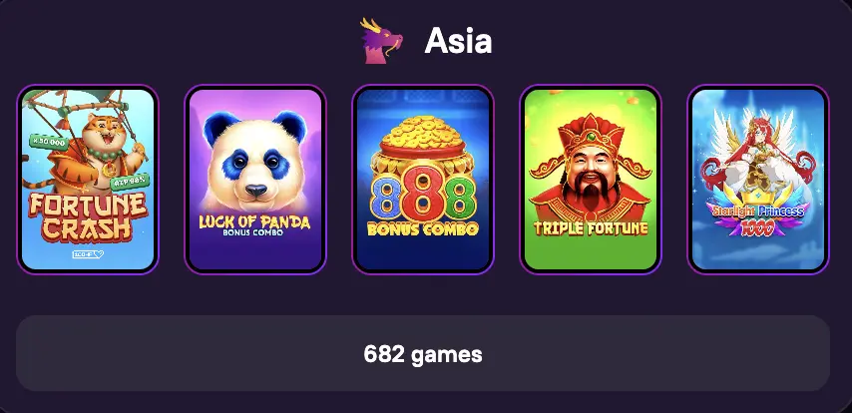The image size is (852, 413).
Task: Launch the Starlight Princess 1000 game card
Action: [x=758, y=180]
